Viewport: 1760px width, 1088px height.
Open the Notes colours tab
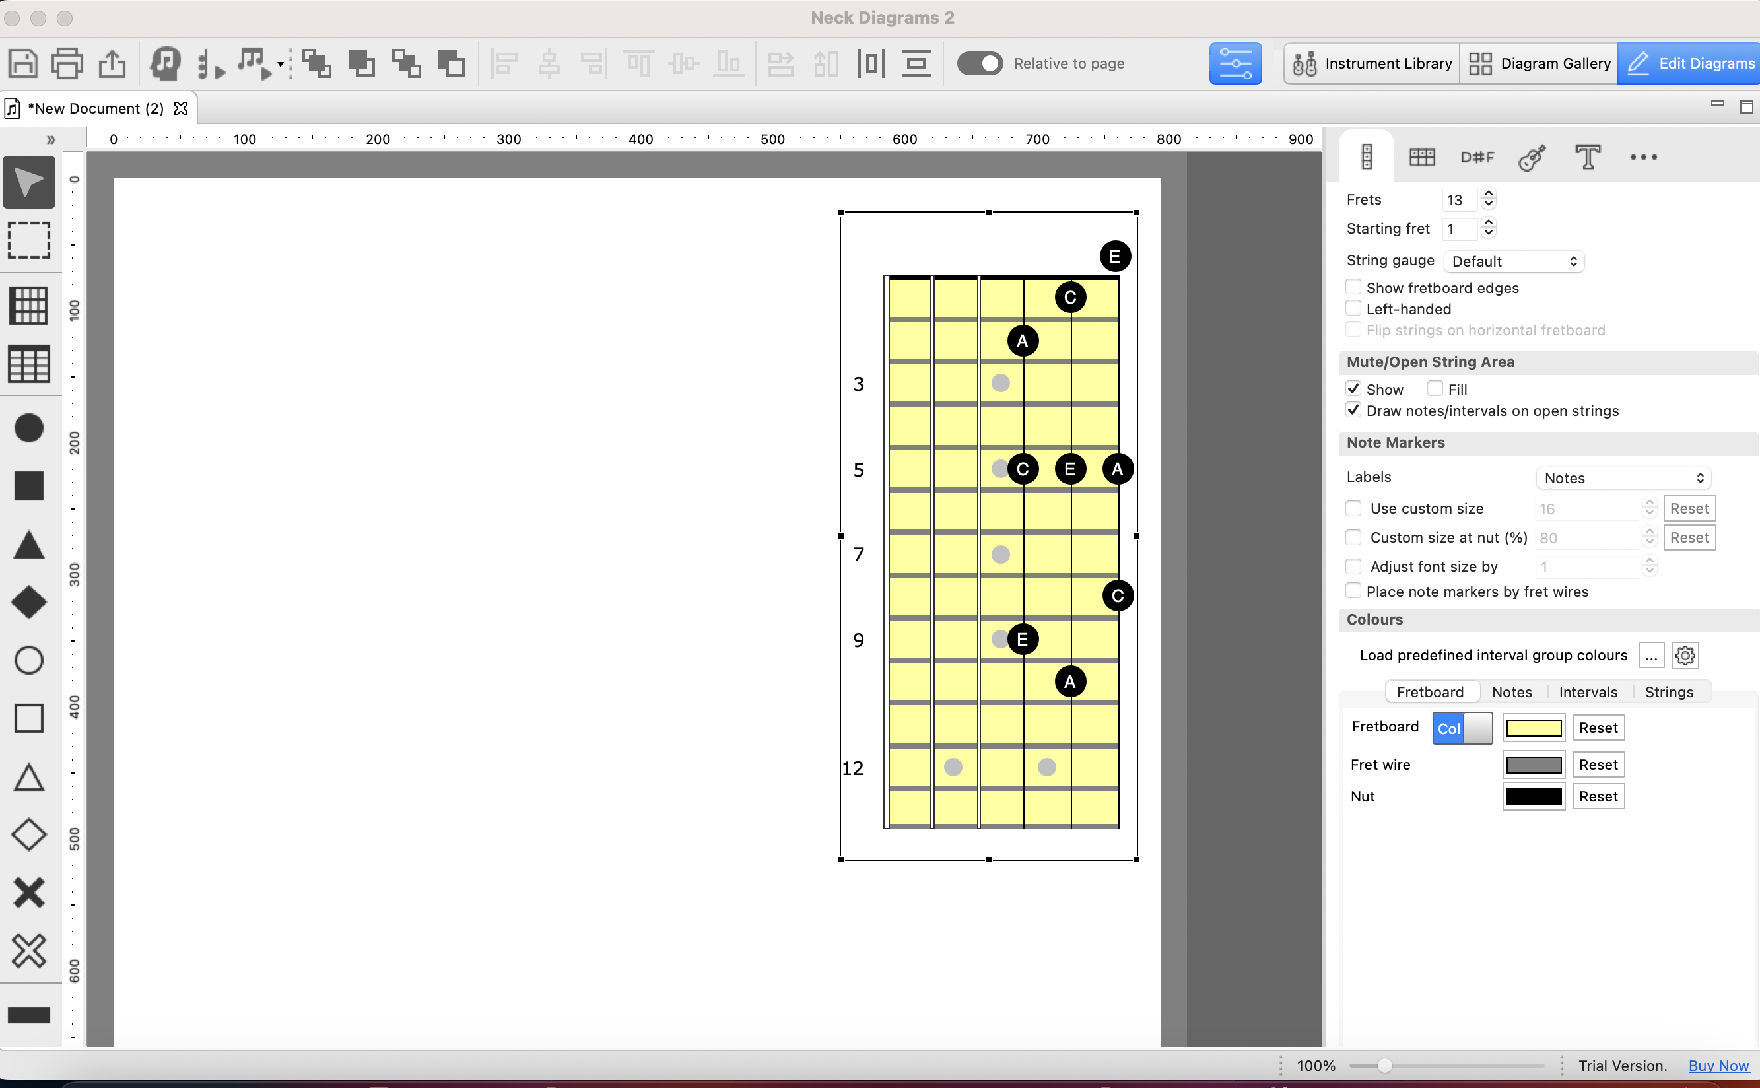1512,691
